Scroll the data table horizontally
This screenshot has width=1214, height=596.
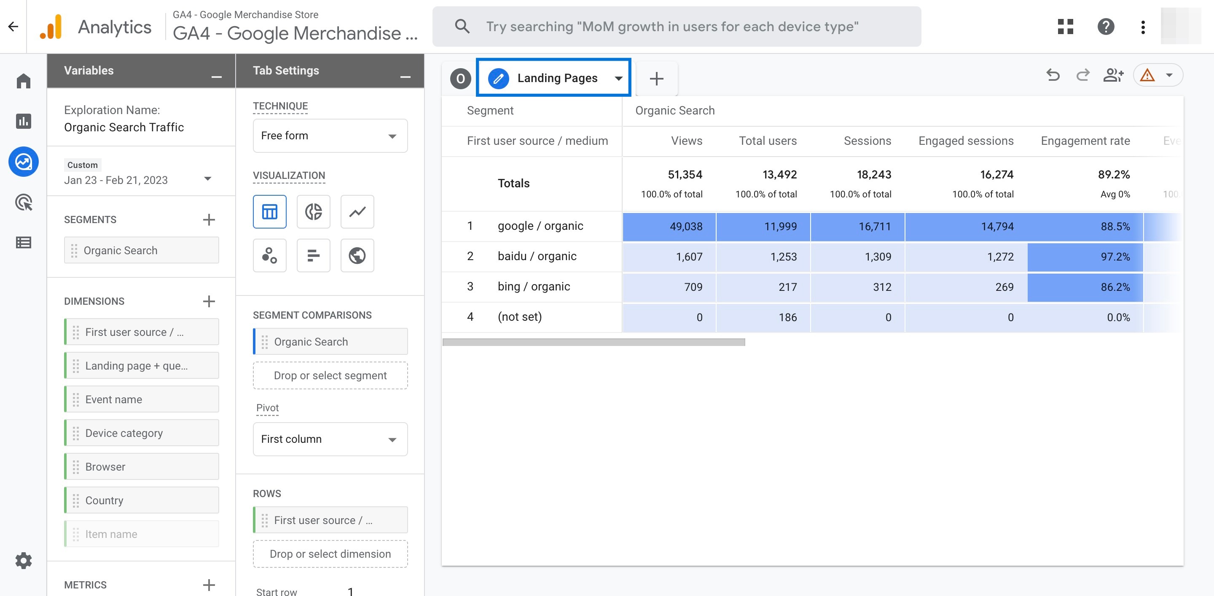[593, 342]
